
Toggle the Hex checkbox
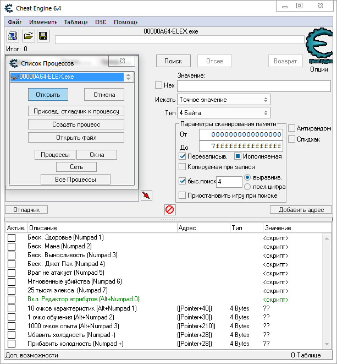[158, 85]
